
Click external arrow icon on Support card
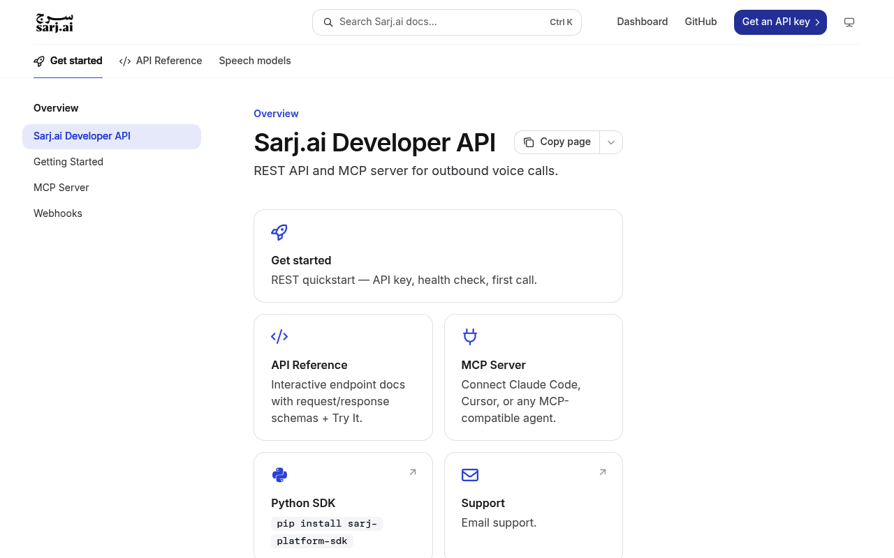pos(603,472)
